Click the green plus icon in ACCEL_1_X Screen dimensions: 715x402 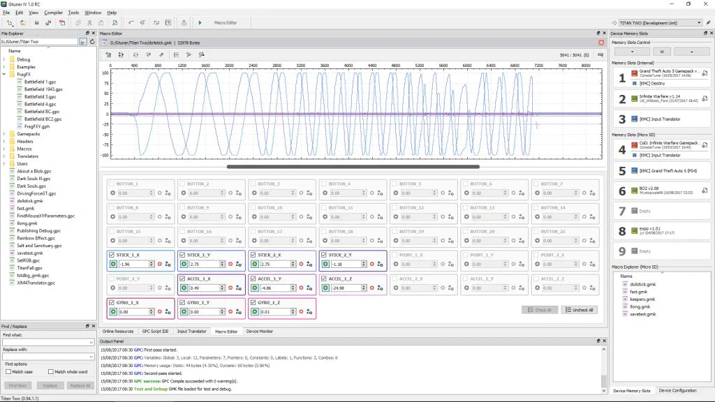184,288
